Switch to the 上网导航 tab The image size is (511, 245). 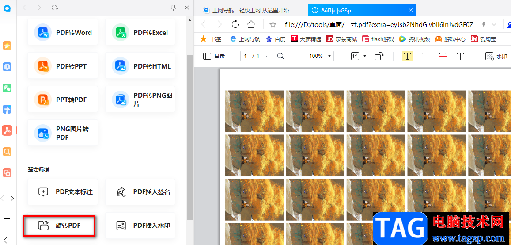point(250,10)
